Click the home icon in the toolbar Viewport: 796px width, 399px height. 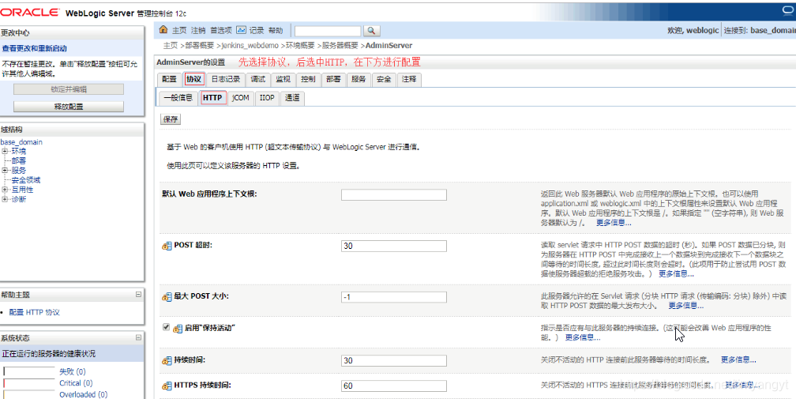163,30
